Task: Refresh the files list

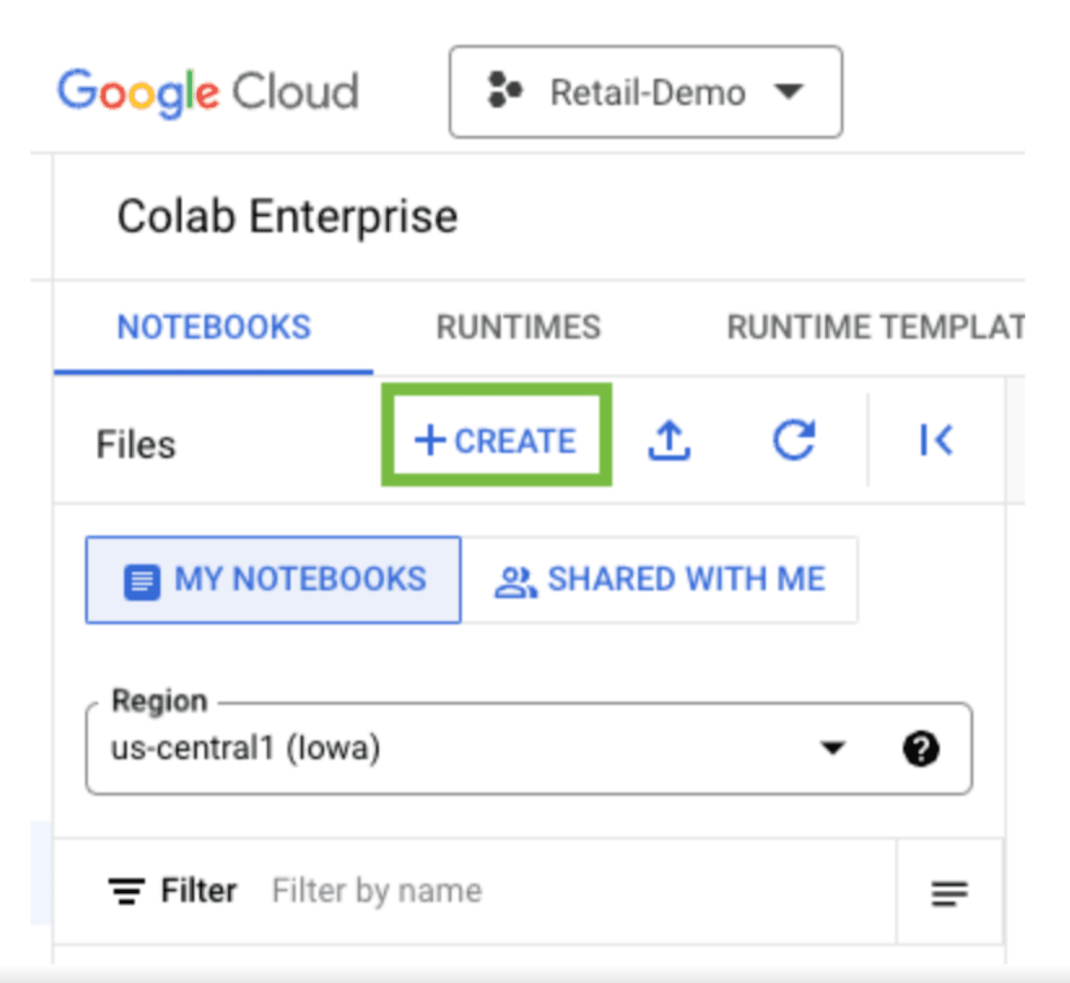Action: (793, 441)
